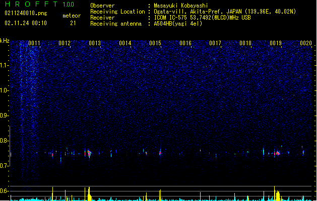Click the strong meteor echo near 0013
Screen dimensions: 317x201
click(89, 154)
